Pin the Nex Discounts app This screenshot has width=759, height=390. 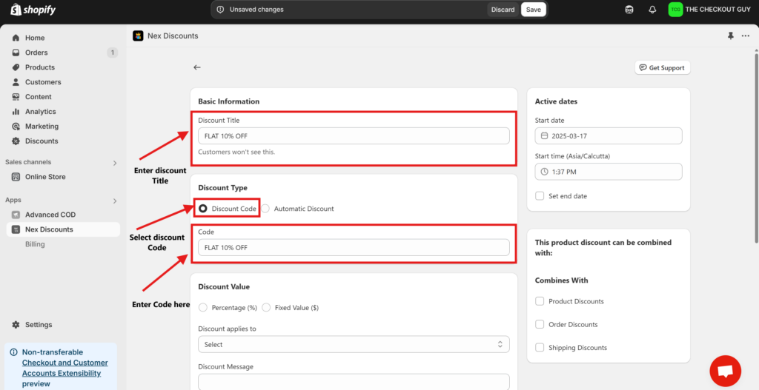(731, 36)
